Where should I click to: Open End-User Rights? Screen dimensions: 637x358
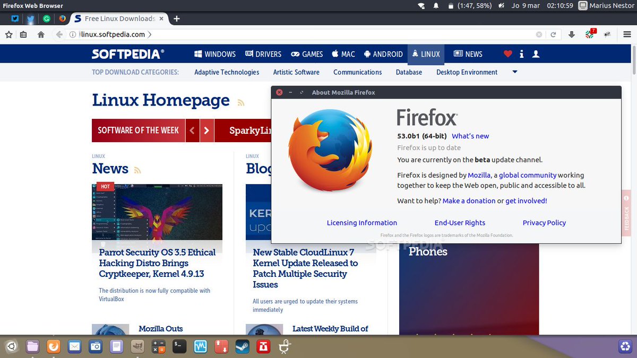tap(460, 223)
